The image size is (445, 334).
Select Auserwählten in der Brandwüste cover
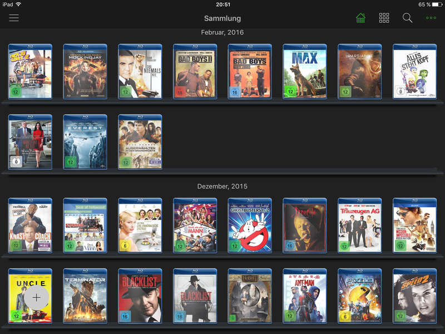point(140,142)
